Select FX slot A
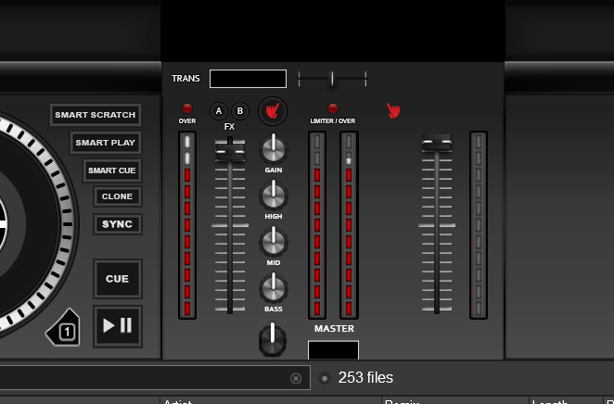614x404 pixels. click(x=219, y=110)
